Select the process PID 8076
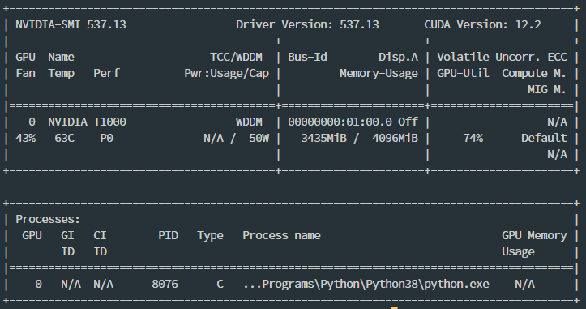Viewport: 586px width, 309px height. [x=165, y=285]
